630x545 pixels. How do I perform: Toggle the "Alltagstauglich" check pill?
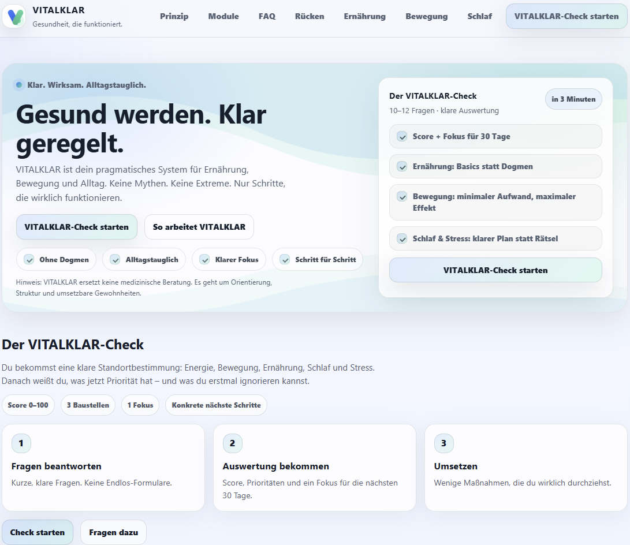click(x=144, y=259)
